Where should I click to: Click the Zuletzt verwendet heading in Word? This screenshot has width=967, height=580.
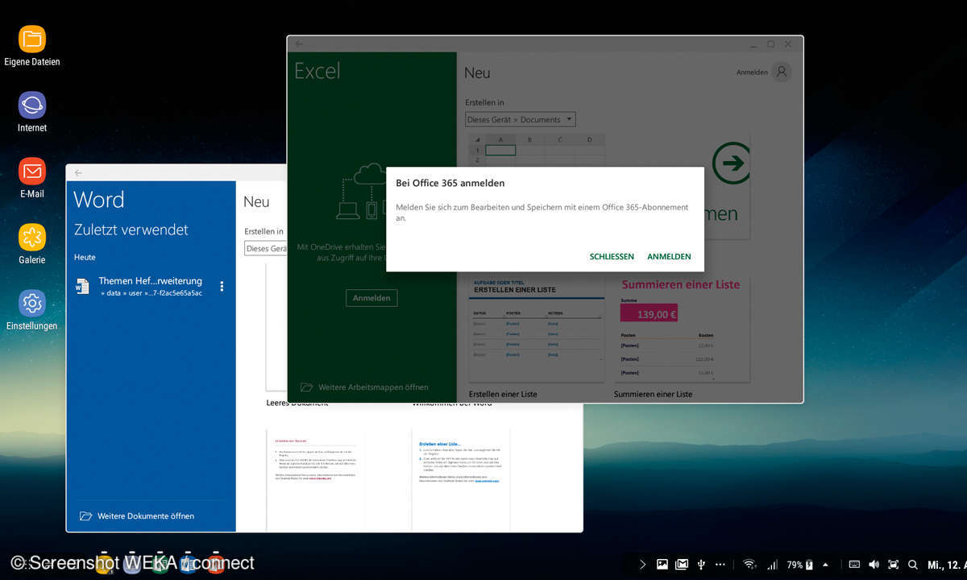click(x=131, y=230)
